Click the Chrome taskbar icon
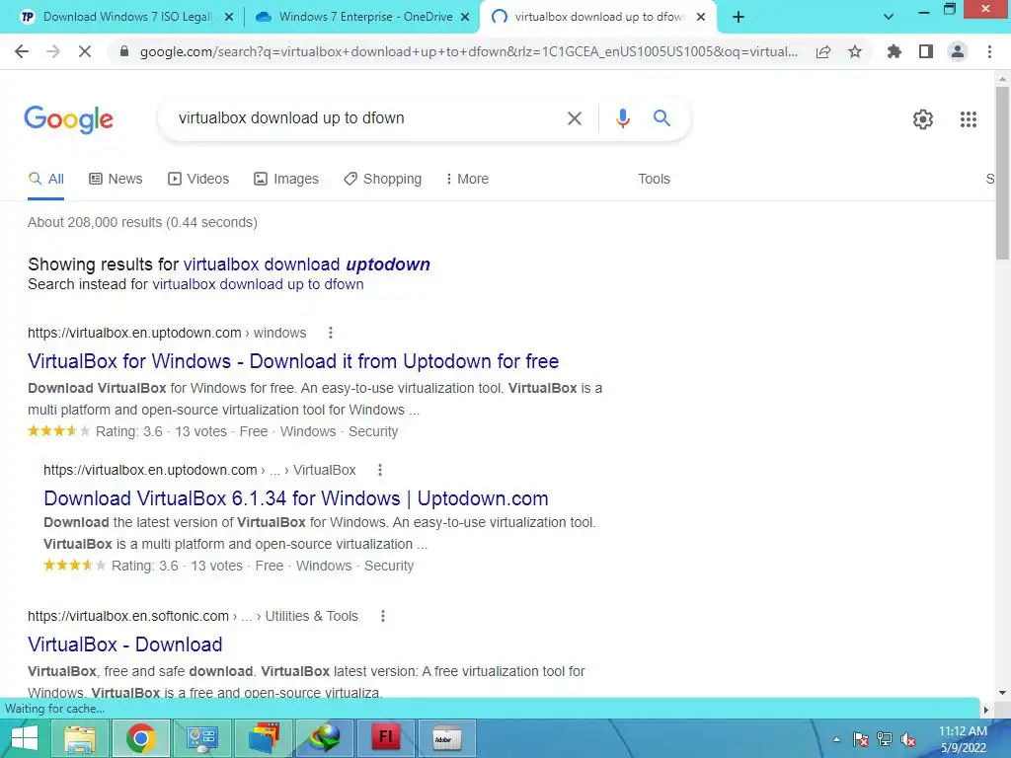1011x758 pixels. (141, 738)
